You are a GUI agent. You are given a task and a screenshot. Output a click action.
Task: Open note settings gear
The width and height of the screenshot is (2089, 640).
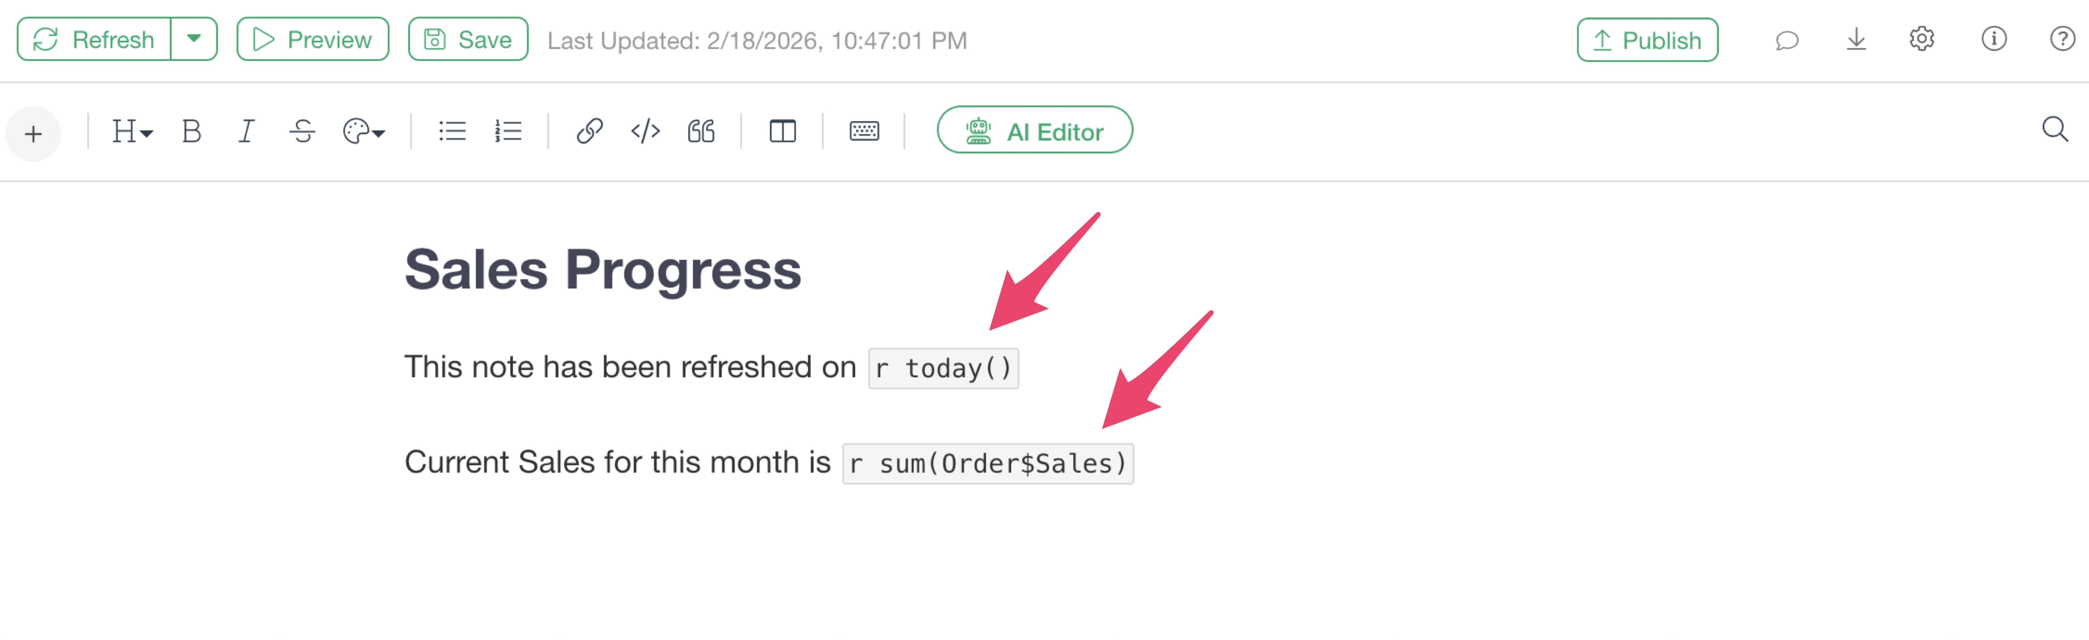click(x=1921, y=39)
